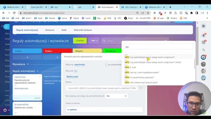The width and height of the screenshot is (211, 119).
Task: Click the field search box containing 'nps'
Action: click(158, 47)
